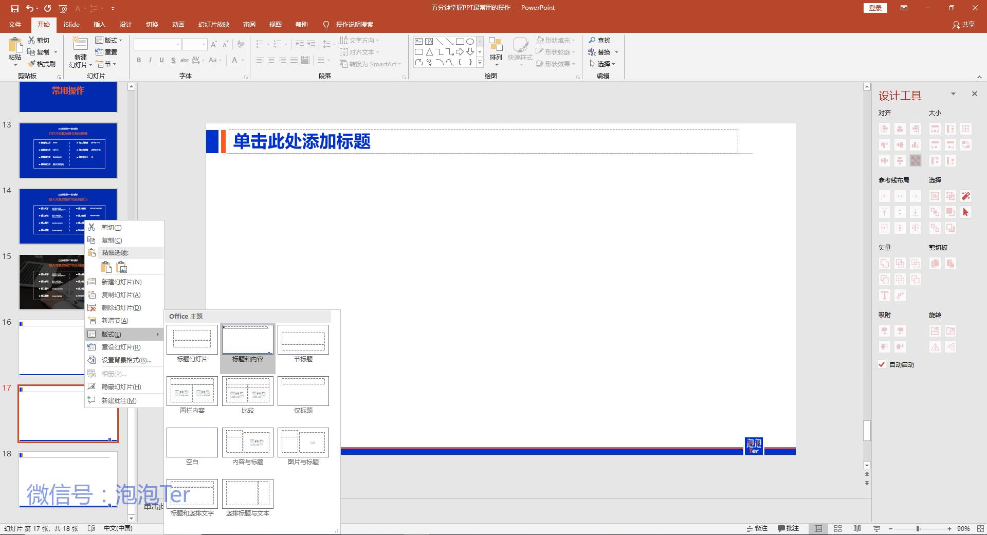Image resolution: width=987 pixels, height=535 pixels.
Task: Open the design tools pane options arrow
Action: coord(953,94)
